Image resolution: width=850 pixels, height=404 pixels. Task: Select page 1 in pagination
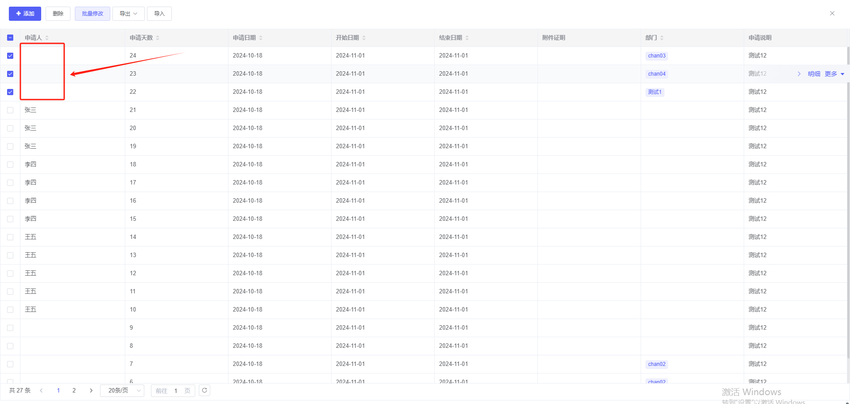point(58,390)
